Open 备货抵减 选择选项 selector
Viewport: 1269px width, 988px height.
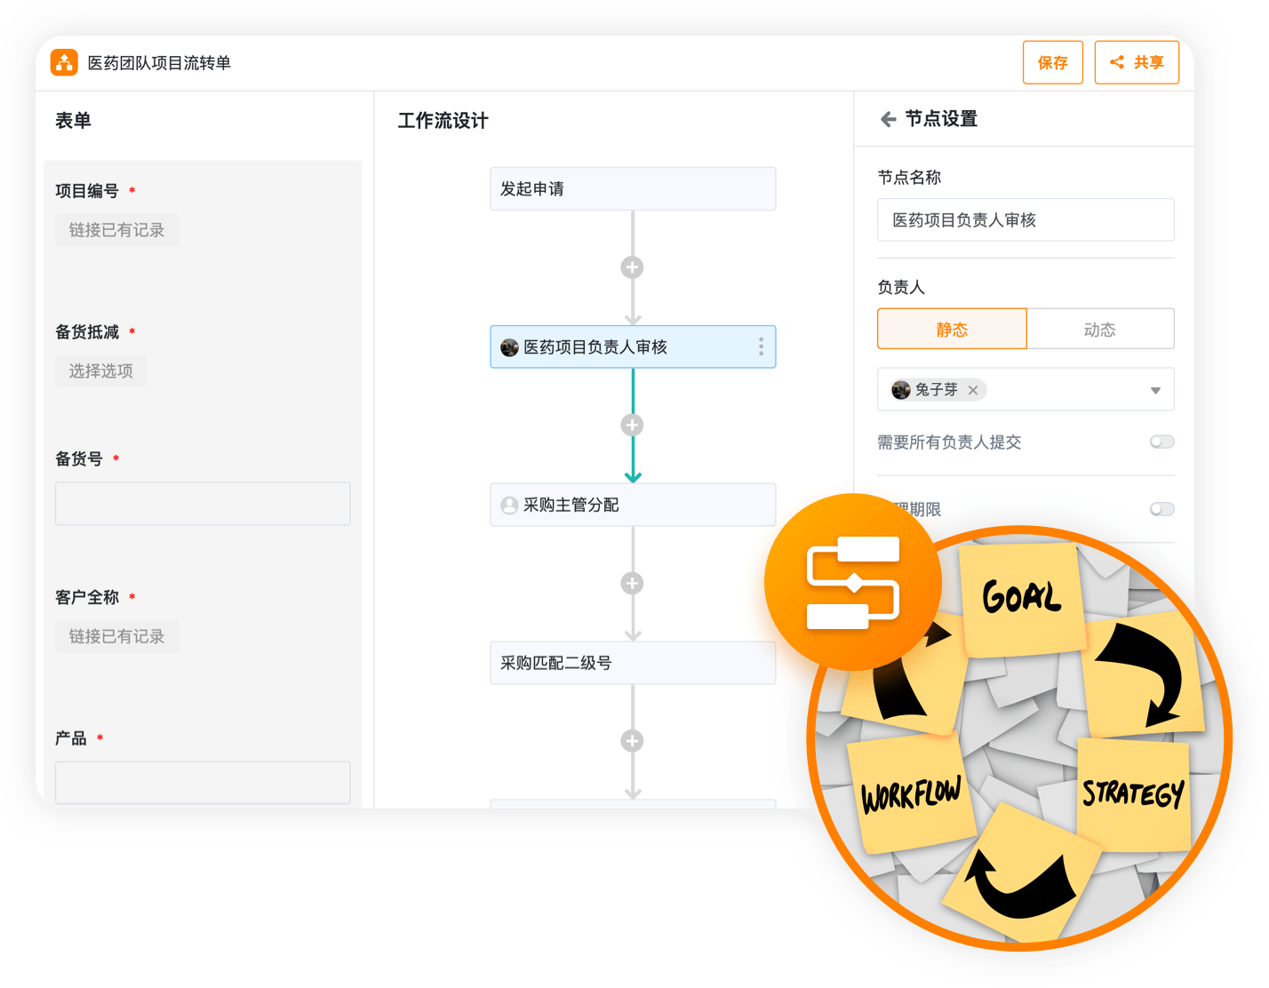pos(101,371)
